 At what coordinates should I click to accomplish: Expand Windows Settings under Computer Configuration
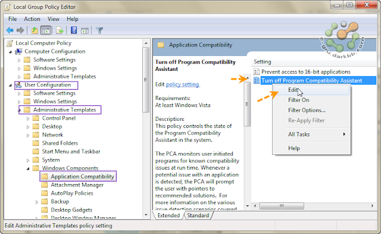click(x=19, y=68)
